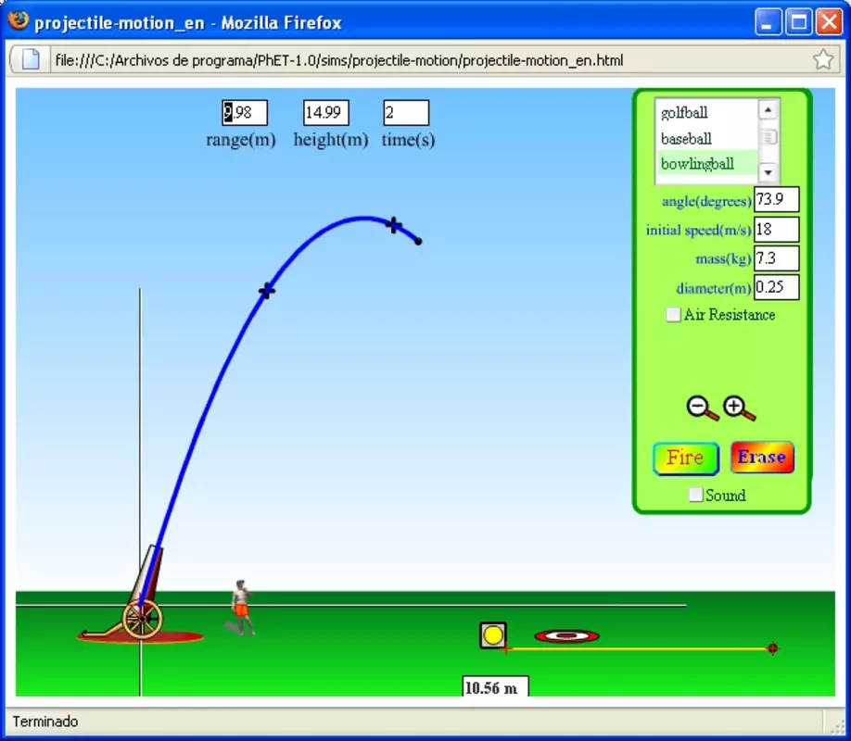
Task: Select bowlingball in the projectile list
Action: tap(707, 164)
